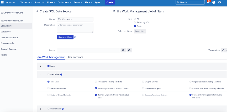Open the app switcher grid icon
The image size is (227, 112).
coord(2,2)
